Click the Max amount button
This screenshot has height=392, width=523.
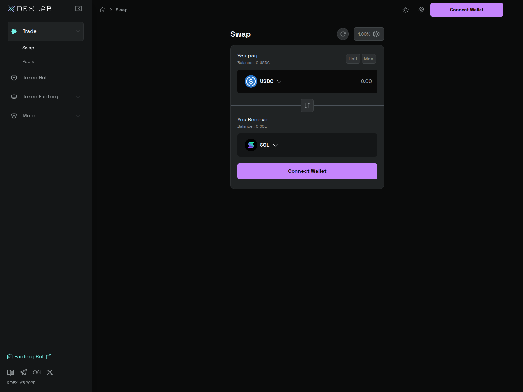click(369, 59)
